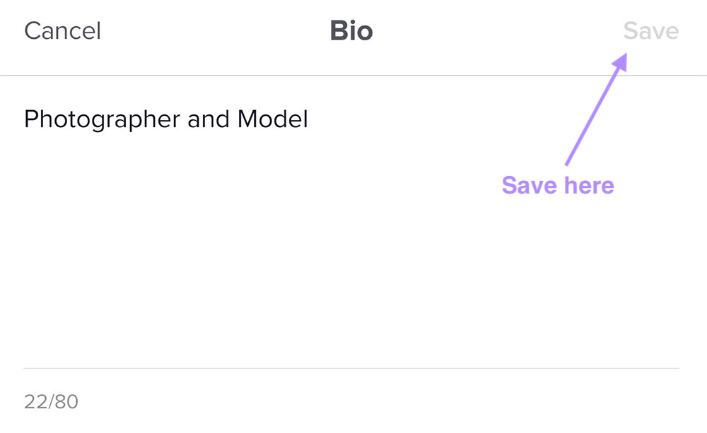The image size is (707, 433).
Task: Place cursor right after the word Model
Action: click(310, 119)
